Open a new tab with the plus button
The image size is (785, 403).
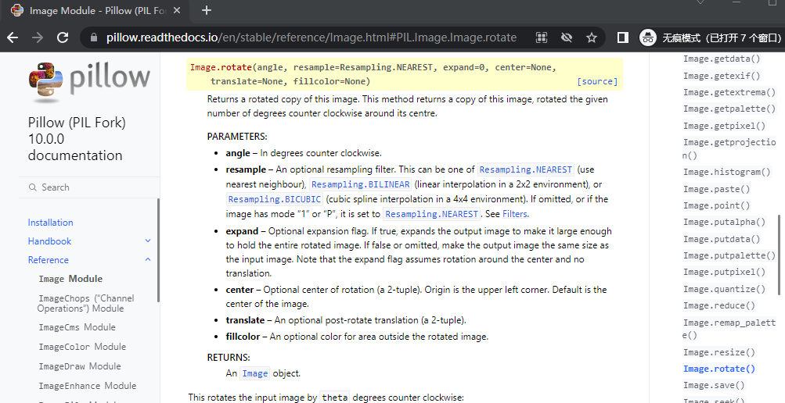pyautogui.click(x=207, y=10)
